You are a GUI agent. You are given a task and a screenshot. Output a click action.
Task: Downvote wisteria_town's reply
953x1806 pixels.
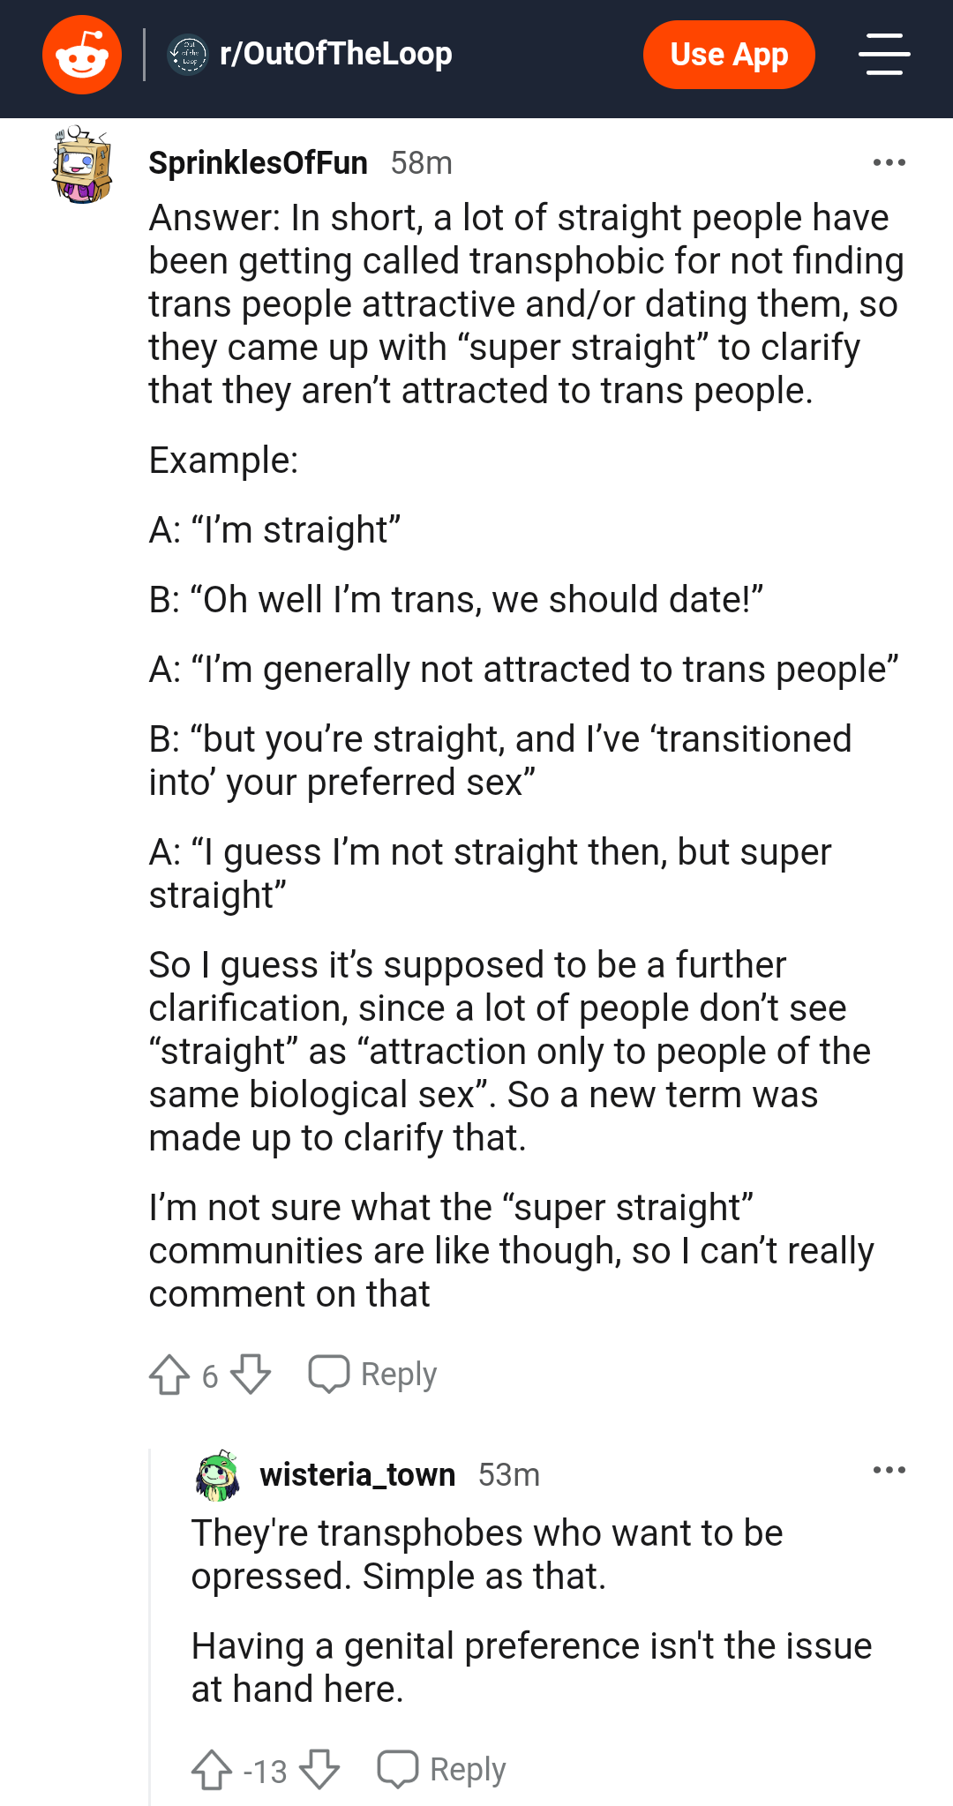(319, 1770)
